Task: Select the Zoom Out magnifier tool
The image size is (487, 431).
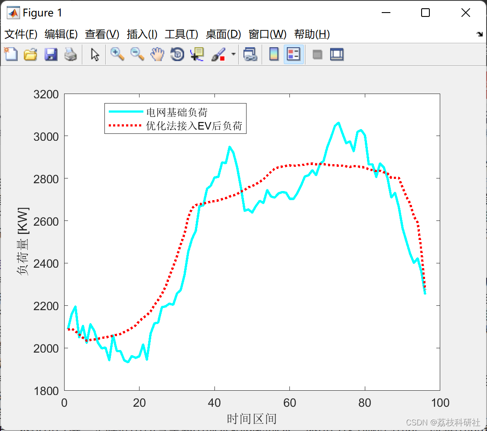Action: tap(137, 54)
